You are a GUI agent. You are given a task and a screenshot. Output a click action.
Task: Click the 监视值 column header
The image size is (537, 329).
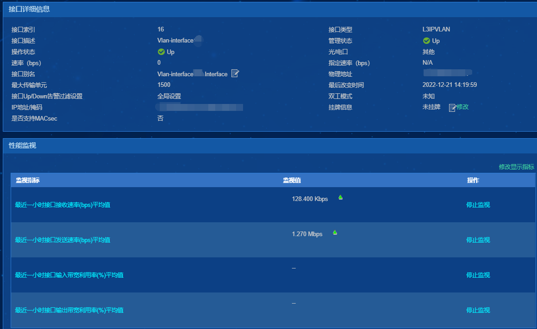(292, 180)
